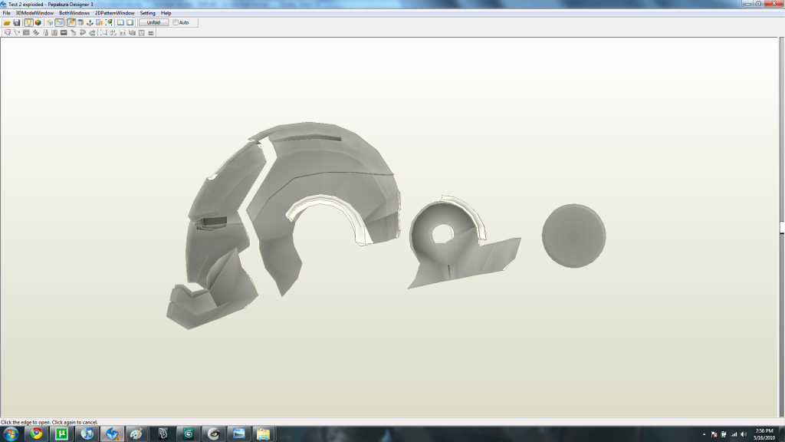Screen dimensions: 785x442
Task: Click the Unfold button
Action: tap(153, 22)
